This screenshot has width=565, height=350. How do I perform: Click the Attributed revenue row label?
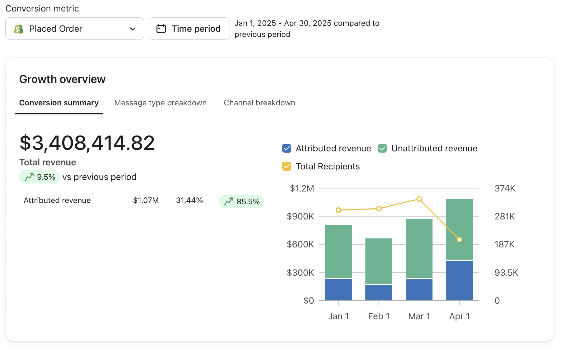[57, 200]
